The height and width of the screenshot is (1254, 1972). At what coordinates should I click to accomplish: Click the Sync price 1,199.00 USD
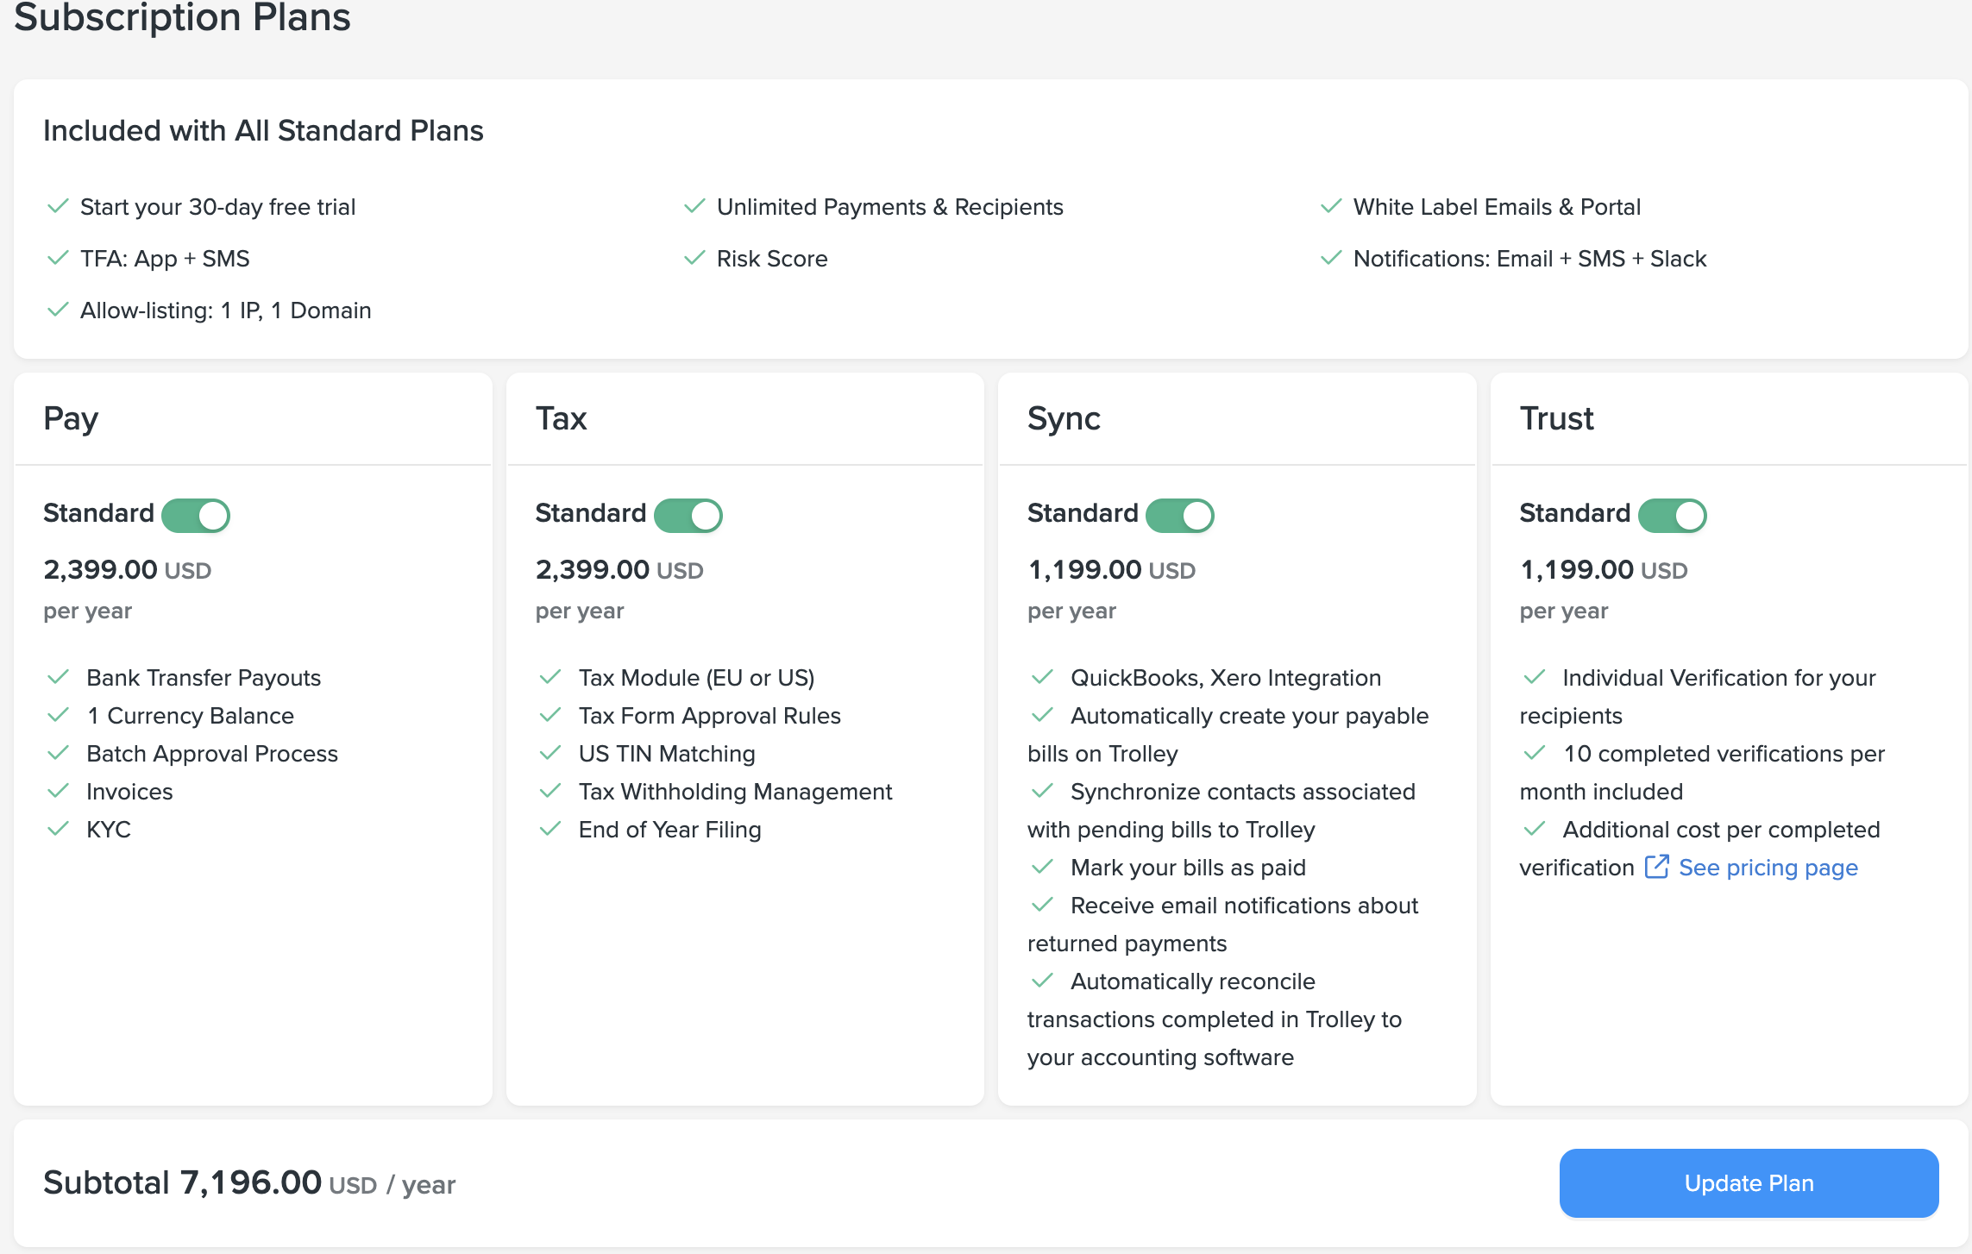coord(1111,570)
